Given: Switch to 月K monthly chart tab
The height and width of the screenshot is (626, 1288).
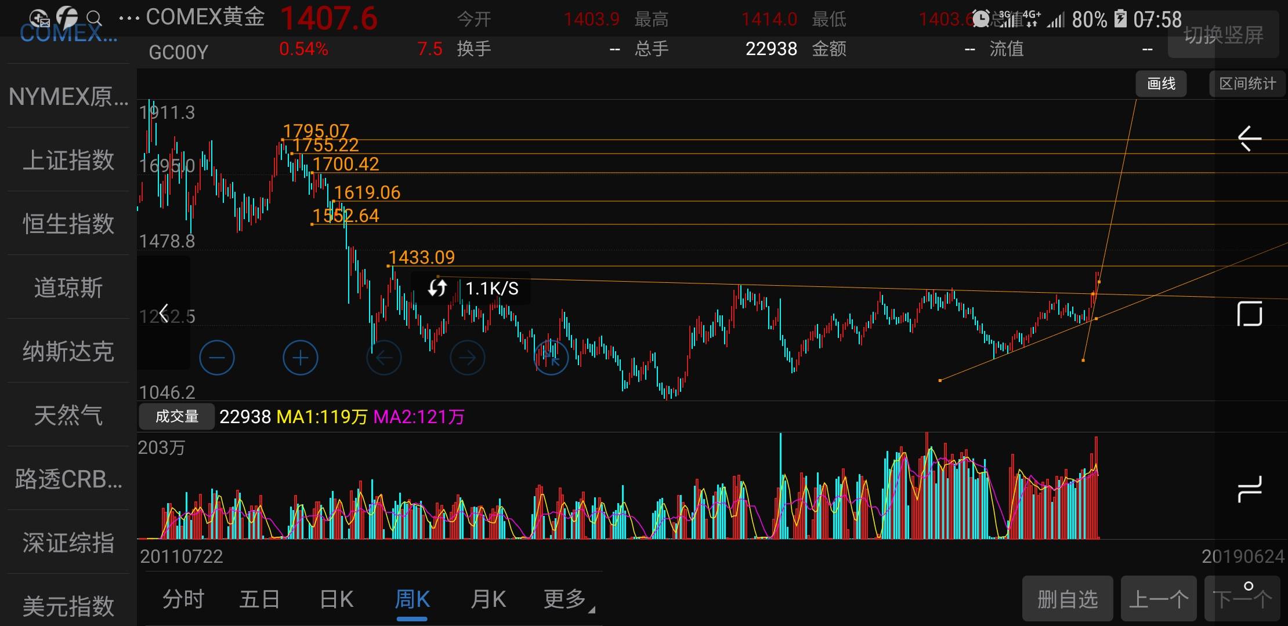Looking at the screenshot, I should tap(488, 599).
